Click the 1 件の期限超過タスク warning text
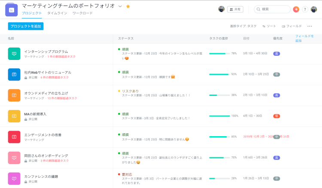This screenshot has width=322, height=188. pyautogui.click(x=61, y=57)
